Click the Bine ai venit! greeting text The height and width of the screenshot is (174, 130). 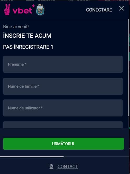16,27
